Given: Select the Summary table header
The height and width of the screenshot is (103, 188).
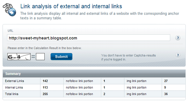Looking at the screenshot, I should (x=94, y=74).
